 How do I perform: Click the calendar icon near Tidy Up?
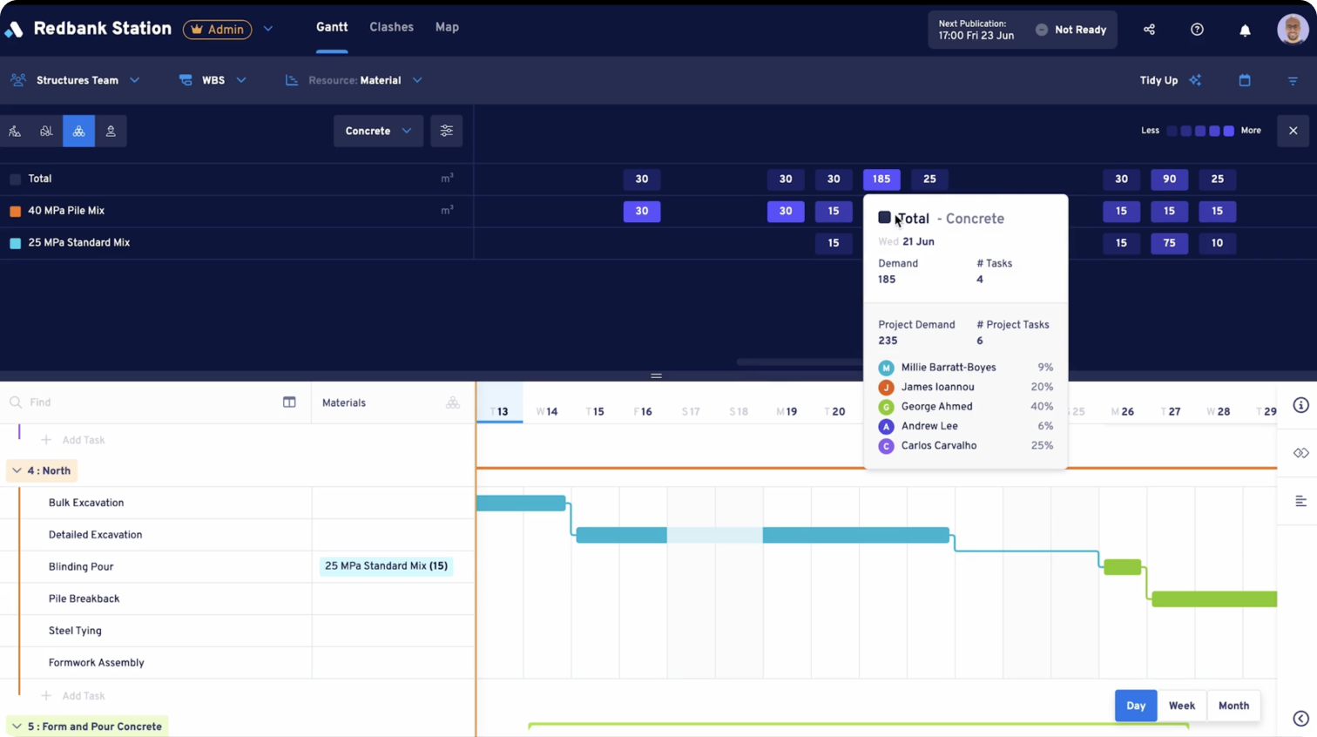1245,80
